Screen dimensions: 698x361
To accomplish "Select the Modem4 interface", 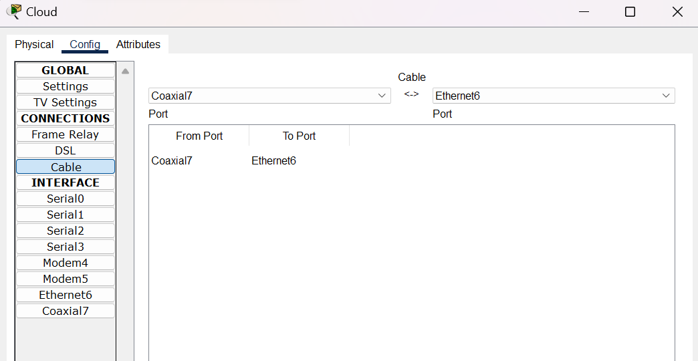I will [66, 263].
